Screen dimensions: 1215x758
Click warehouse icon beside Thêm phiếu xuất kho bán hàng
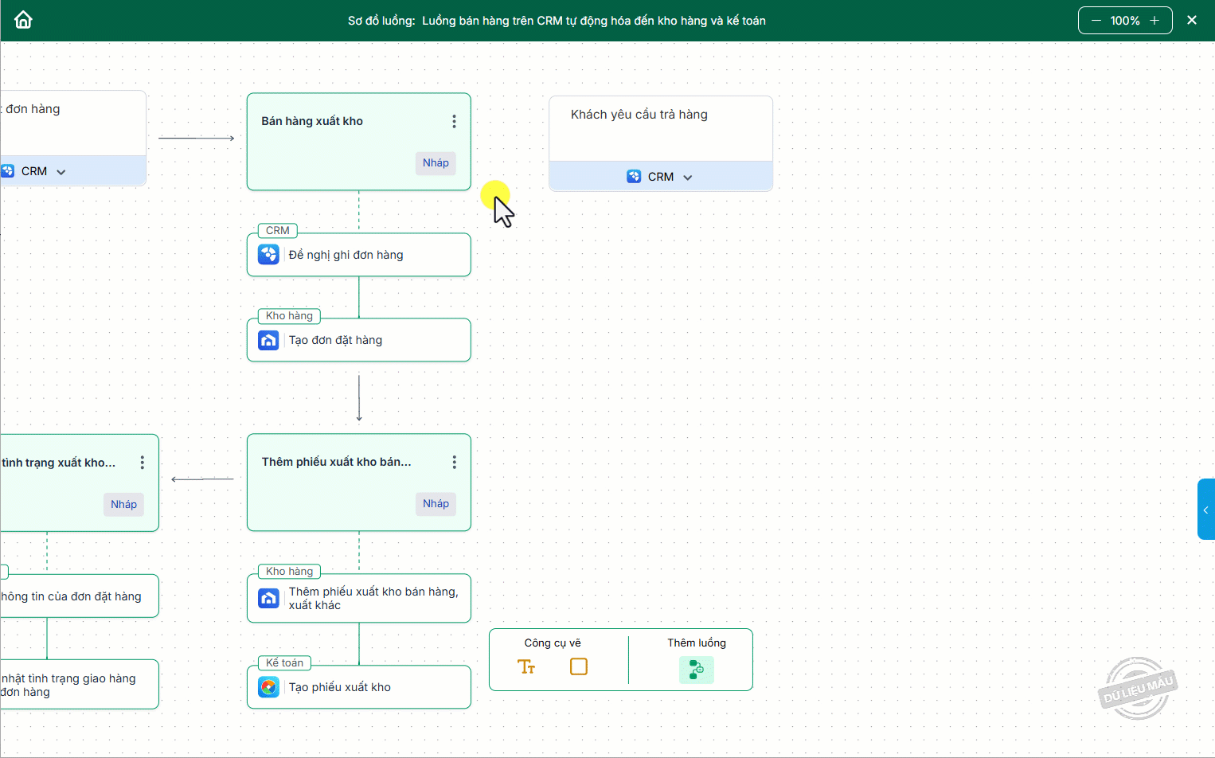click(269, 598)
